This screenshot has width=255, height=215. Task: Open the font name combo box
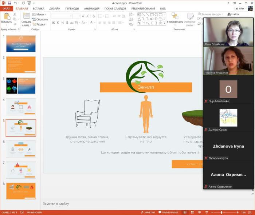click(x=61, y=16)
